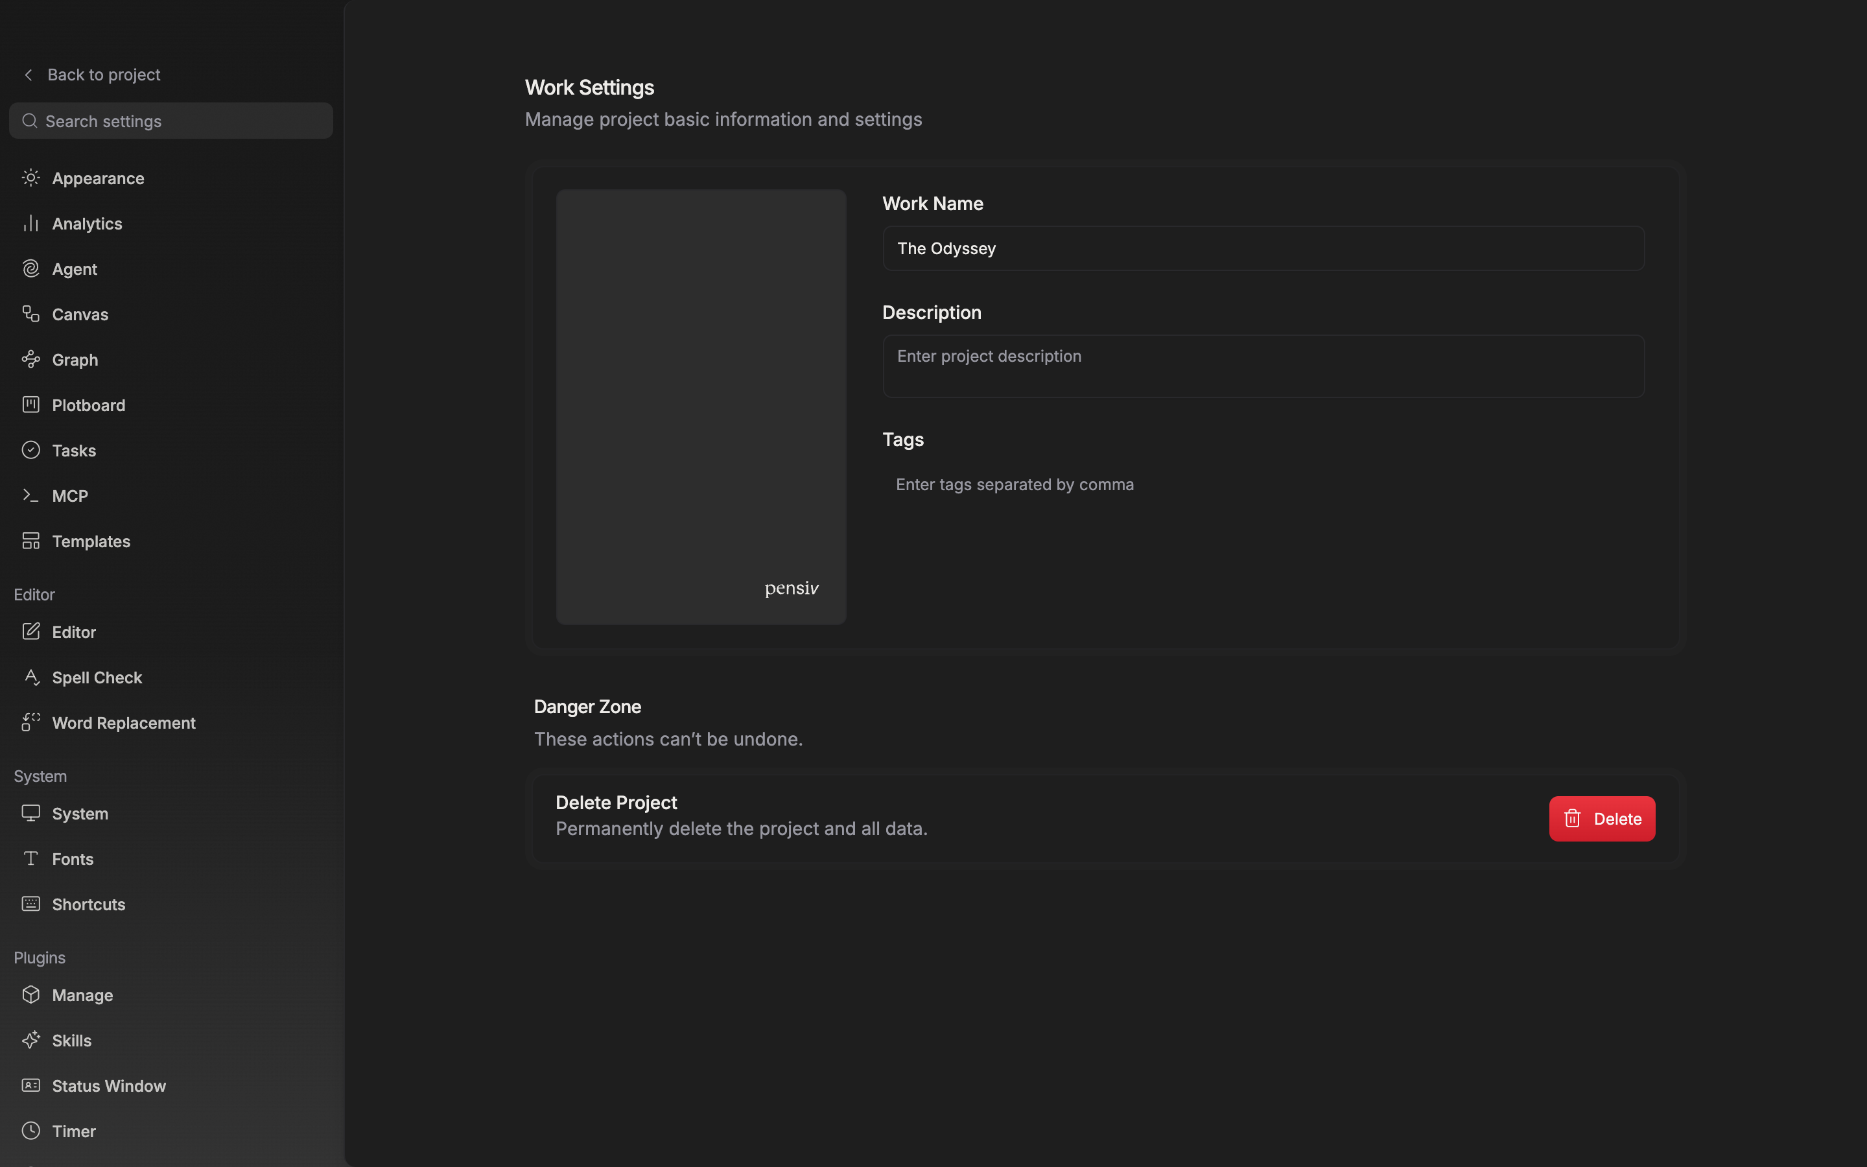The image size is (1867, 1167).
Task: Go to Word Replacement settings
Action: point(170,722)
